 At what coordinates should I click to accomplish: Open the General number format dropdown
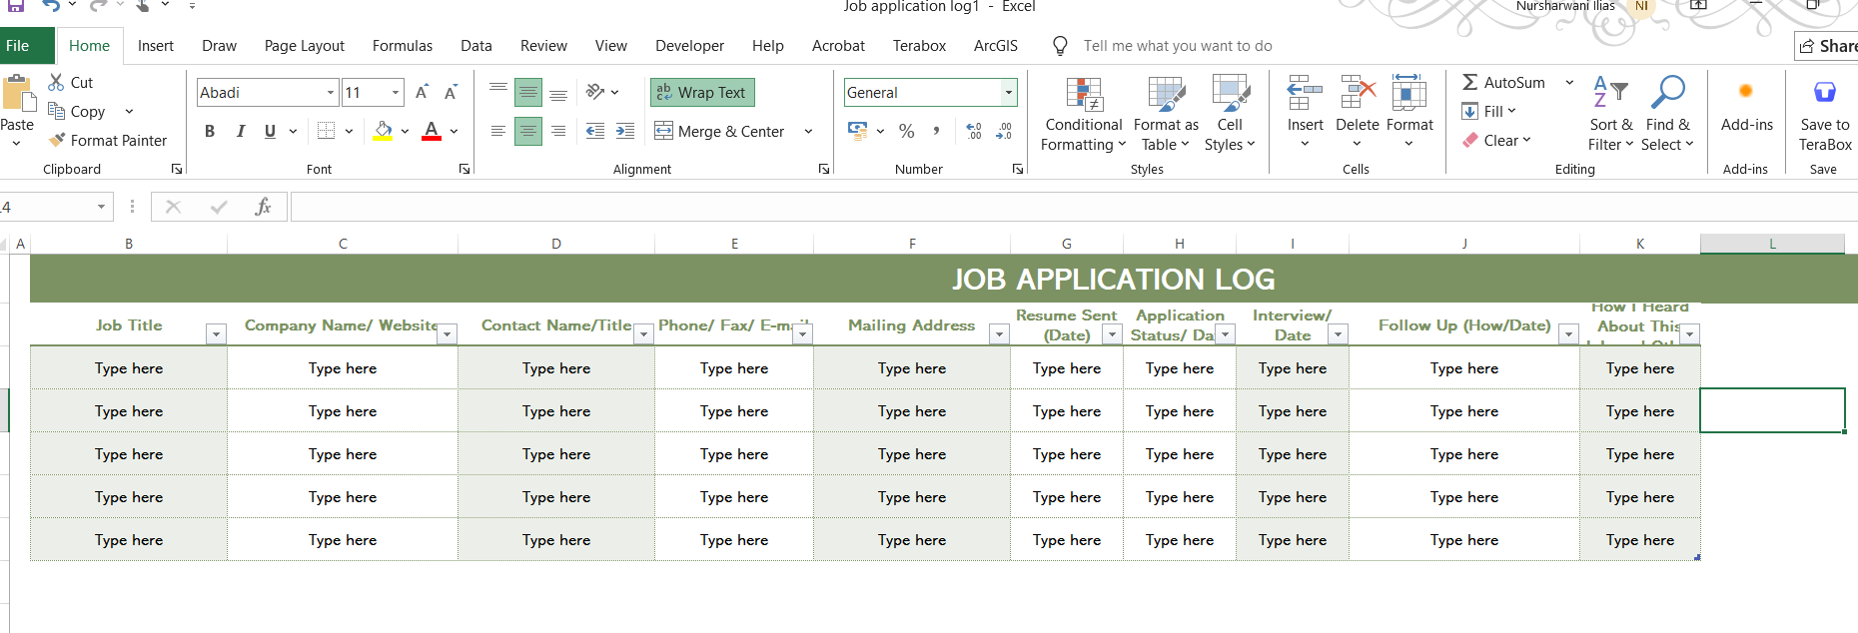pos(1009,93)
